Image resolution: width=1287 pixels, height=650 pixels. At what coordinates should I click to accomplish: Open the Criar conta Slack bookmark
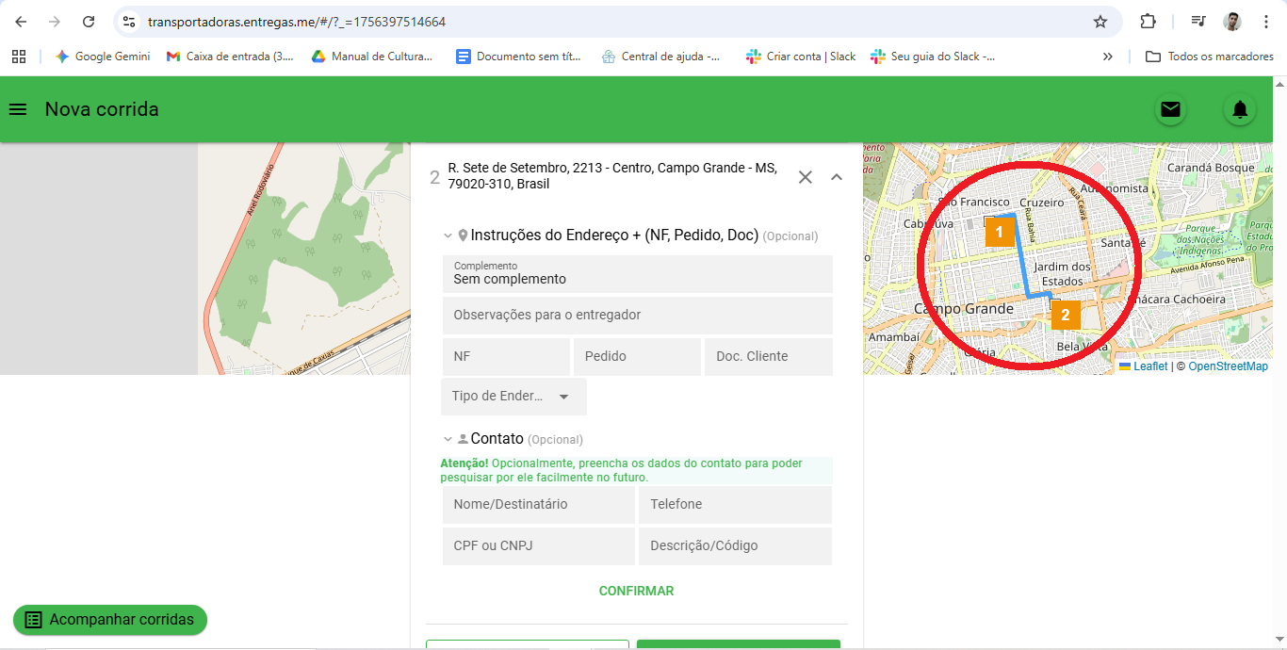pyautogui.click(x=801, y=57)
